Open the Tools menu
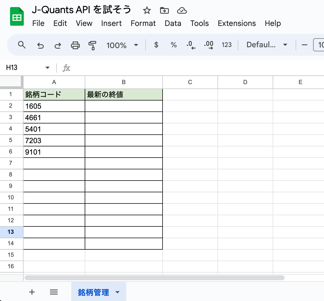324x301 pixels. (199, 23)
